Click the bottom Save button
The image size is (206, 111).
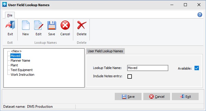coord(128,97)
